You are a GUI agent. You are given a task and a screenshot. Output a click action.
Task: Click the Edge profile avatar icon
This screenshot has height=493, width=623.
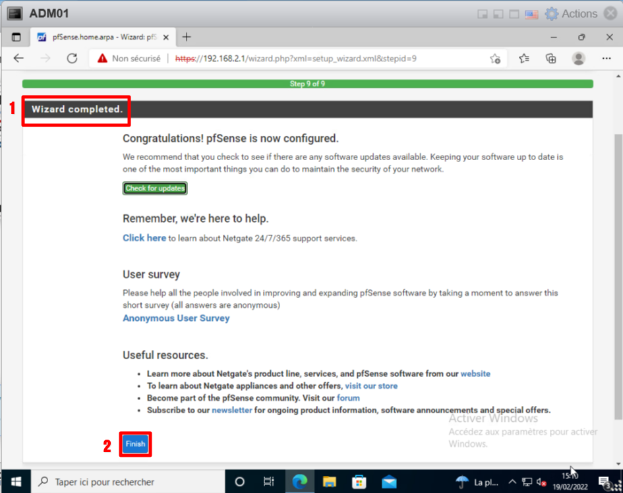click(579, 59)
